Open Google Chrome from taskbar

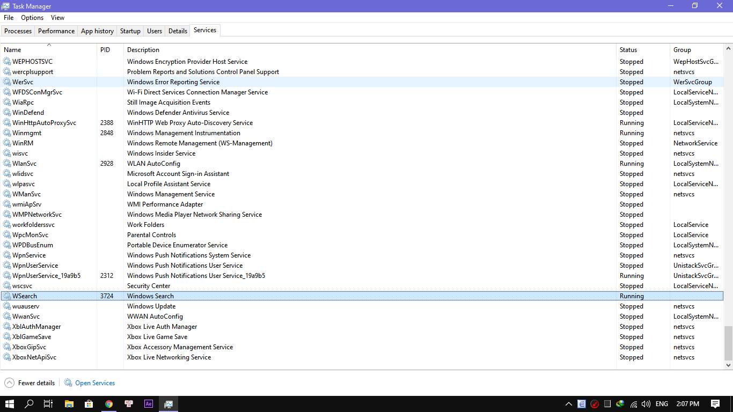click(x=109, y=404)
